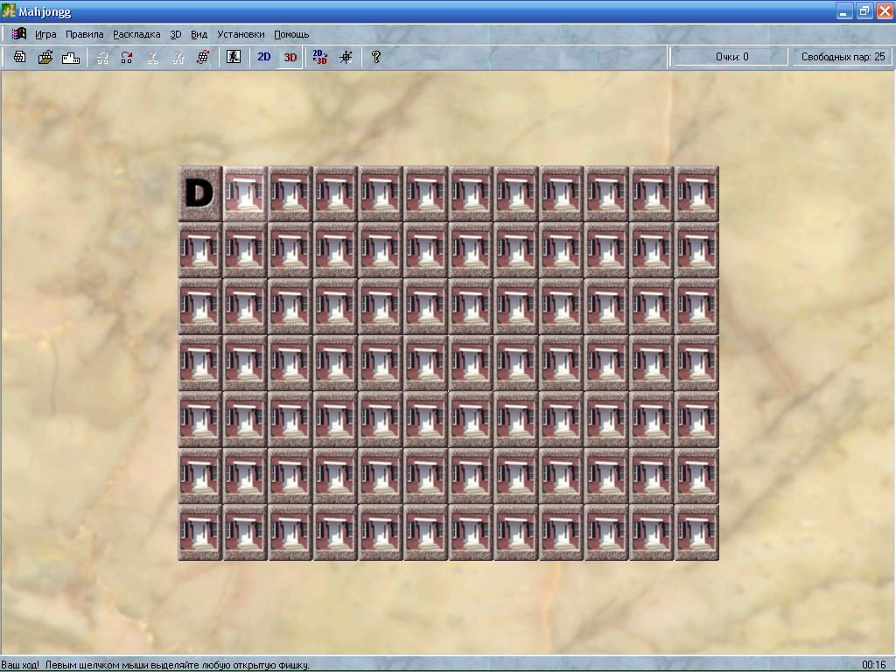The image size is (896, 672).
Task: Open the Установки menu
Action: click(x=241, y=34)
